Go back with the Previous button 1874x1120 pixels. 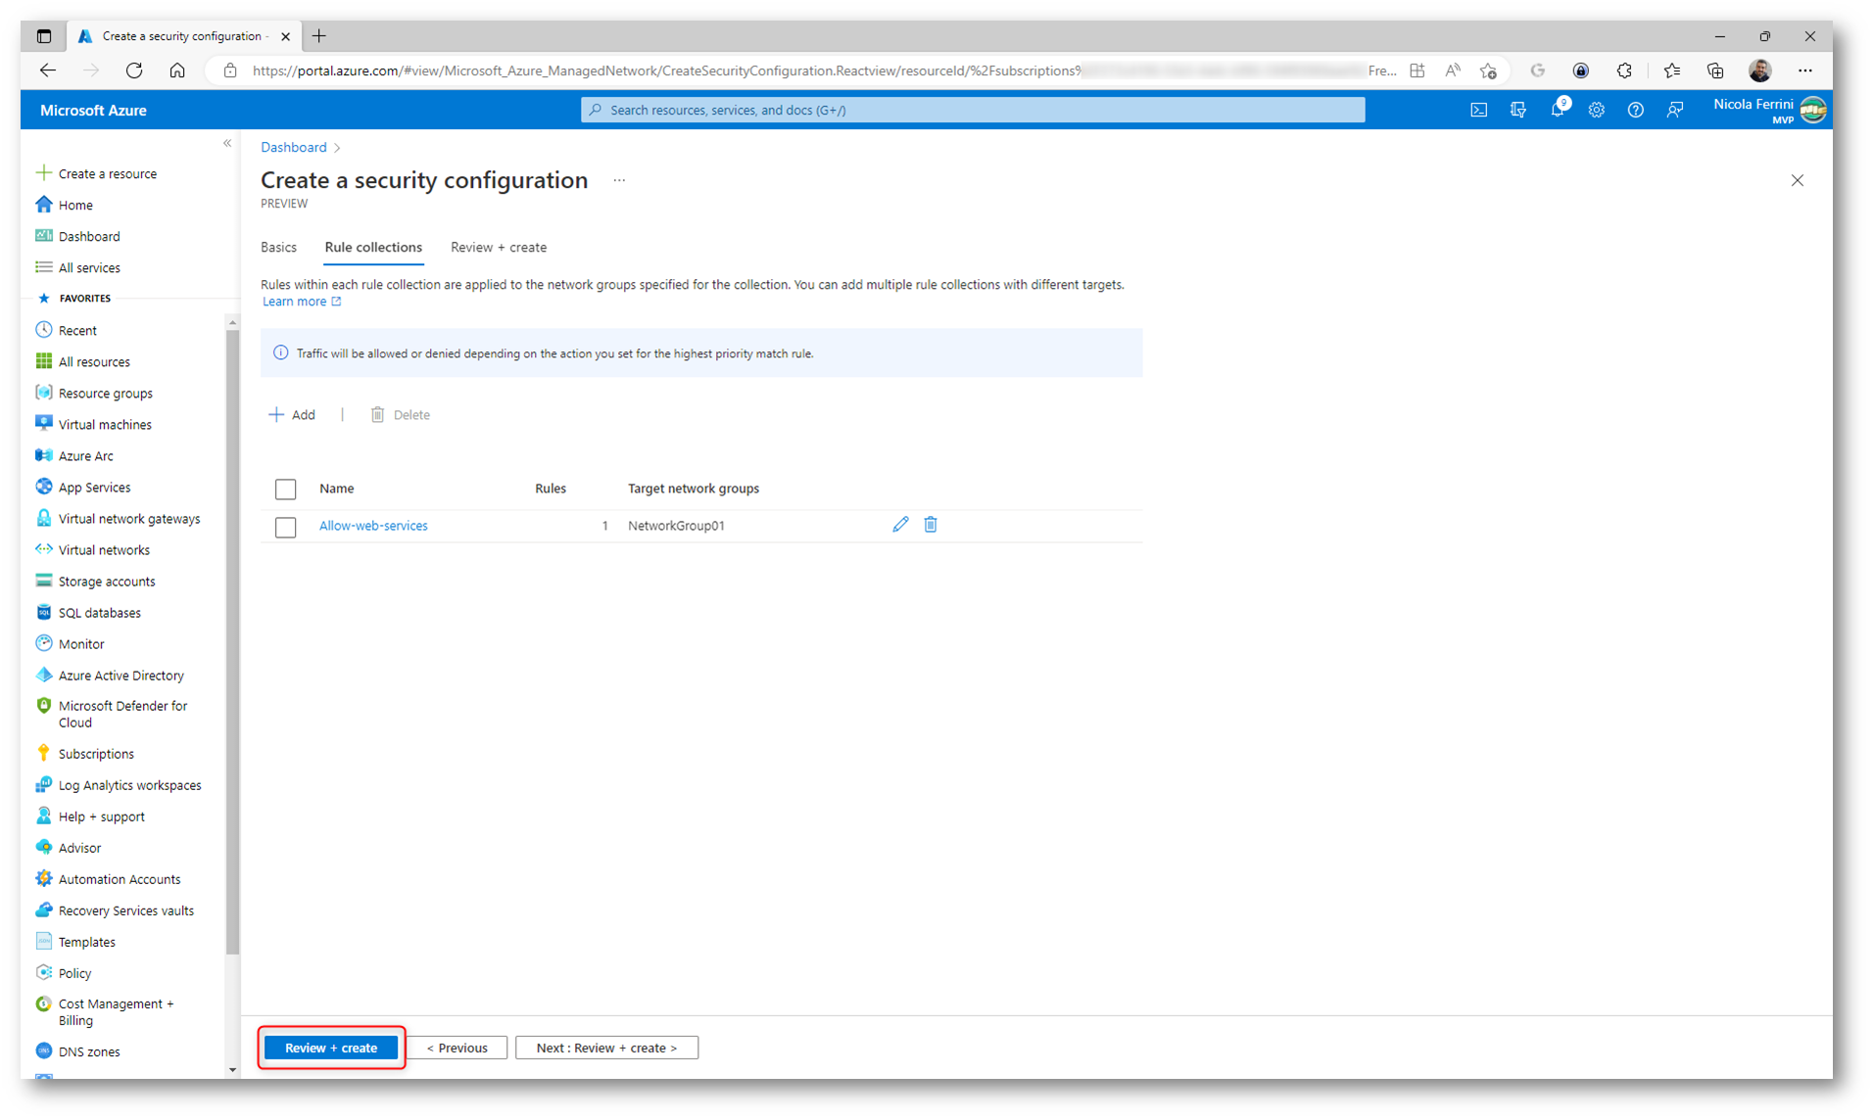[x=457, y=1048]
